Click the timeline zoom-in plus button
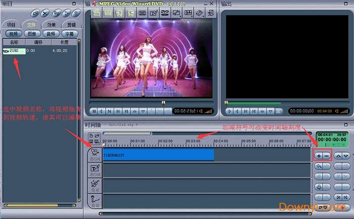Viewport: 354px width, 219px height. pyautogui.click(x=319, y=156)
